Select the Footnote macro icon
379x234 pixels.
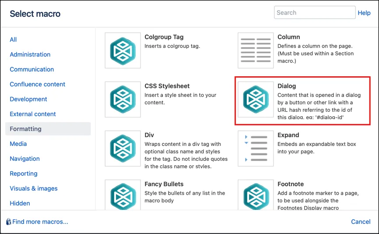(256, 195)
